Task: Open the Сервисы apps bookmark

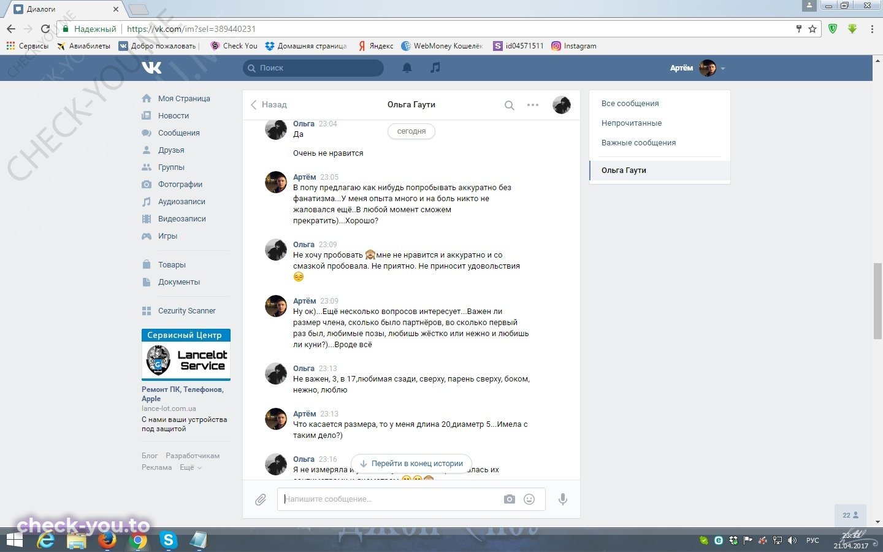Action: (27, 46)
